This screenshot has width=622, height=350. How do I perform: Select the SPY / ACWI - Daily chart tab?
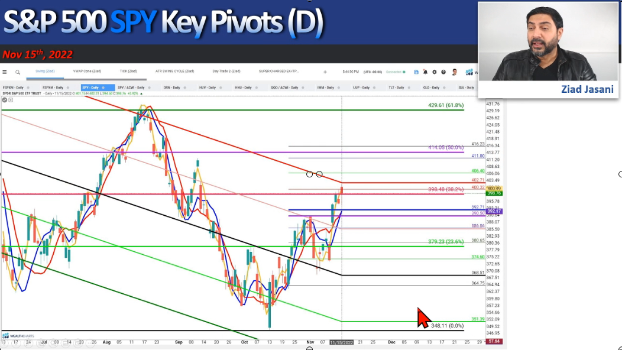coord(131,87)
